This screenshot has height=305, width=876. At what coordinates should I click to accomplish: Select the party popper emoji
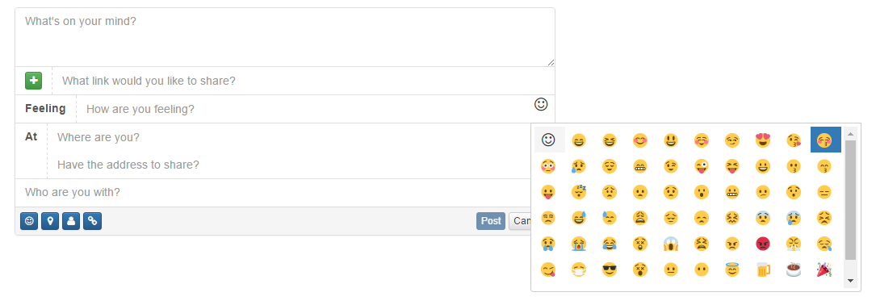(x=824, y=269)
